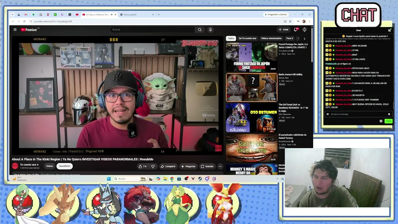Open the Windows Start menu

(109, 179)
